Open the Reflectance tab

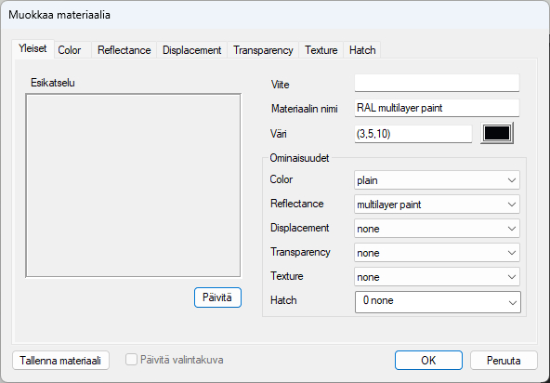coord(124,50)
